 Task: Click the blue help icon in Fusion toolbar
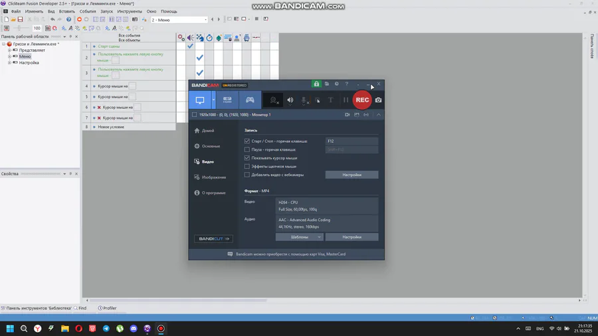[x=68, y=19]
